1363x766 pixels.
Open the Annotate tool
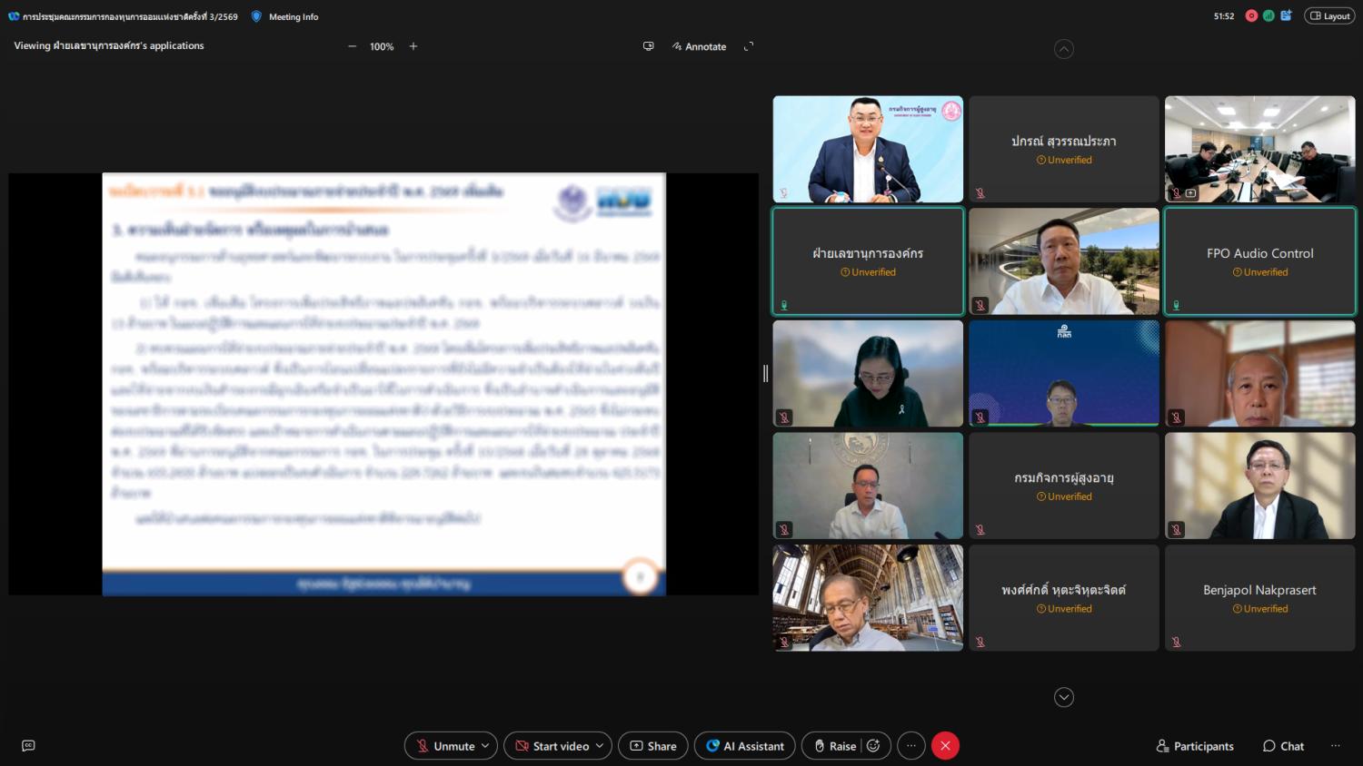click(699, 46)
